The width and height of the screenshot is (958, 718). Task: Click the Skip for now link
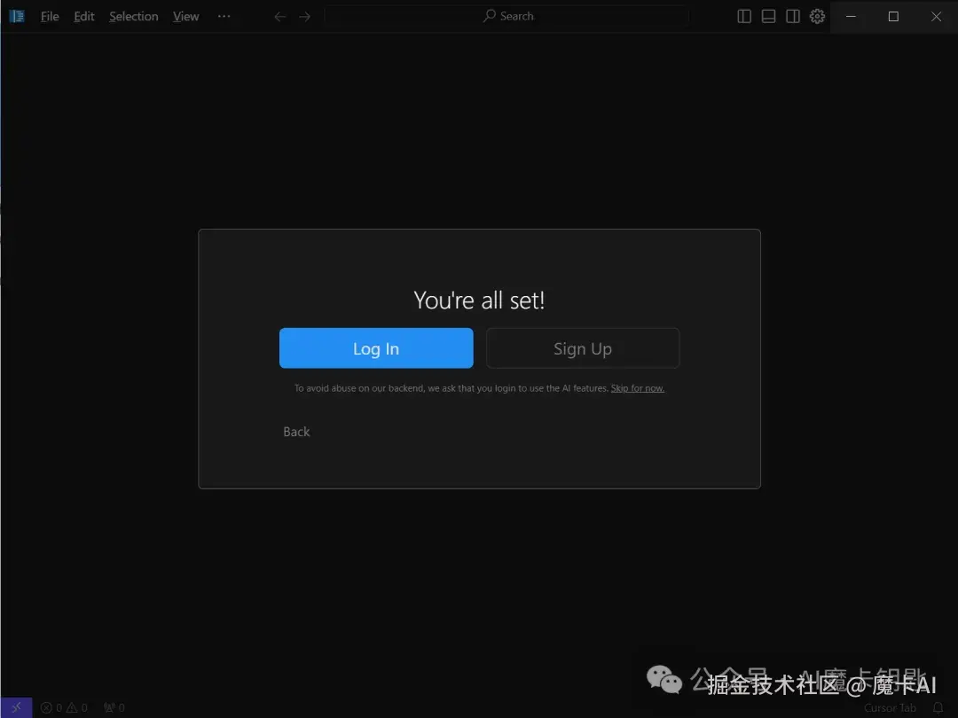[x=638, y=387]
